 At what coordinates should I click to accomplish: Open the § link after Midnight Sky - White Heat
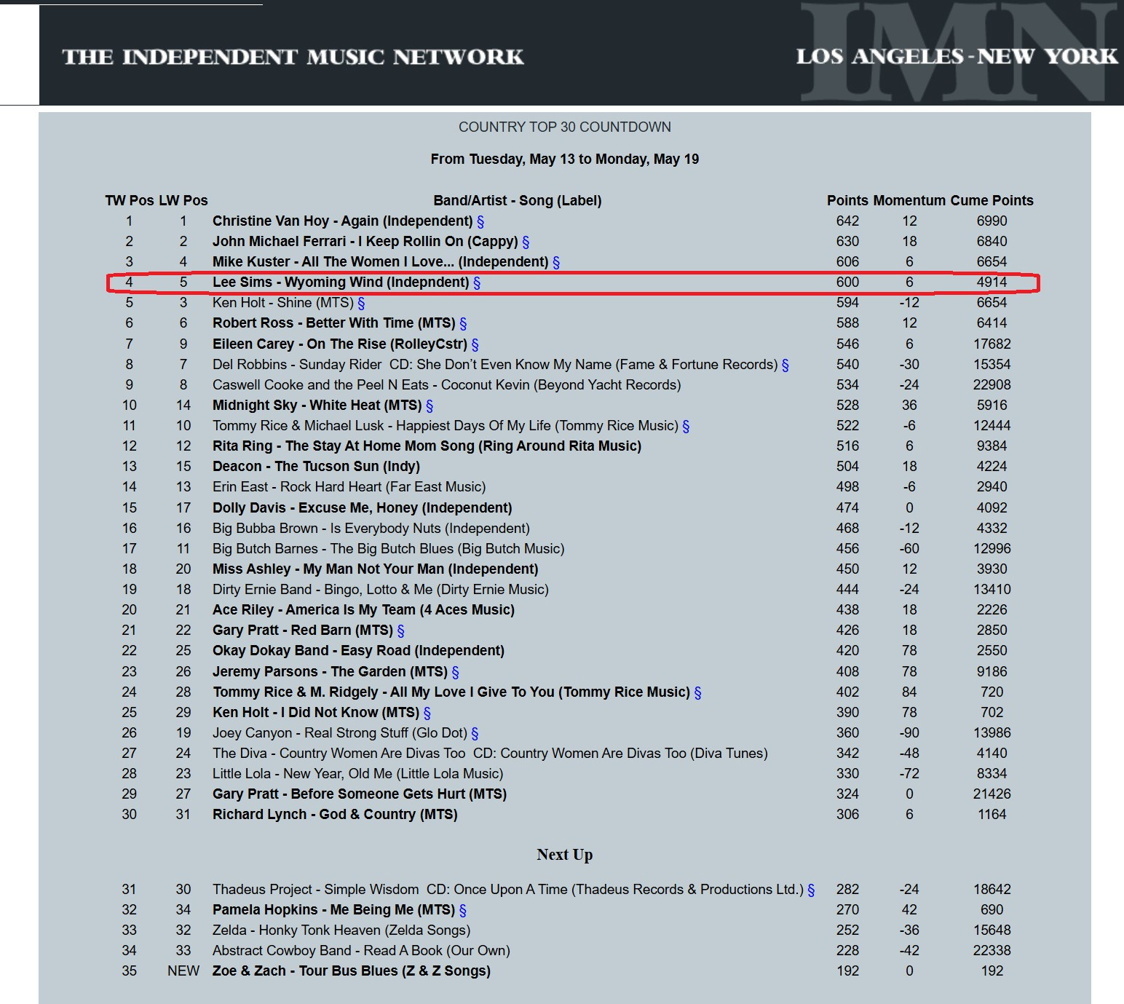click(x=430, y=406)
